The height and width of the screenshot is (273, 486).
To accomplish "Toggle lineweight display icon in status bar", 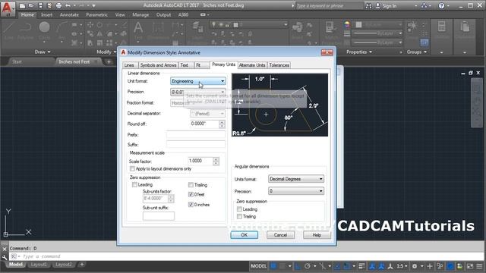I will click(x=361, y=266).
